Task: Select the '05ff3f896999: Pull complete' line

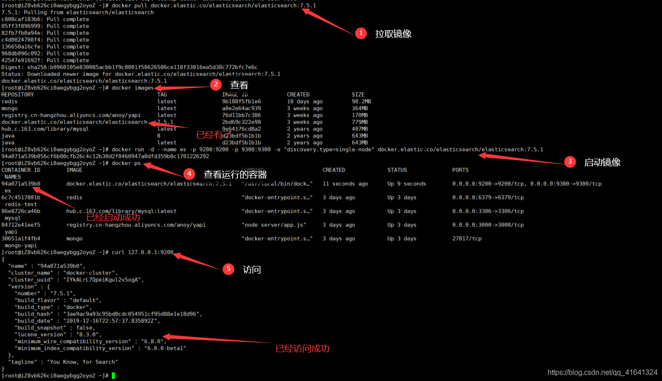Action: coord(45,26)
